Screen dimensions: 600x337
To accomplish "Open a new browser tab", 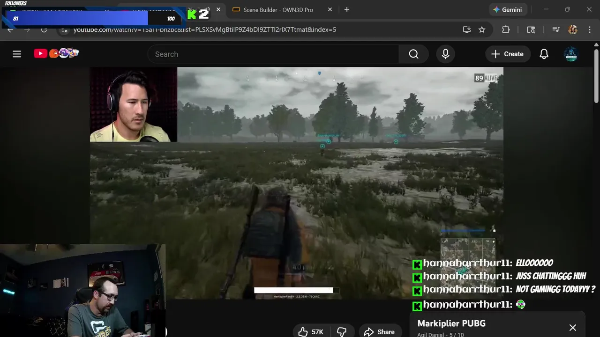I will (x=347, y=9).
